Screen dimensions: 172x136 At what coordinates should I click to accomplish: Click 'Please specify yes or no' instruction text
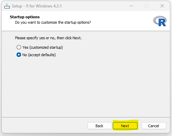48,38
